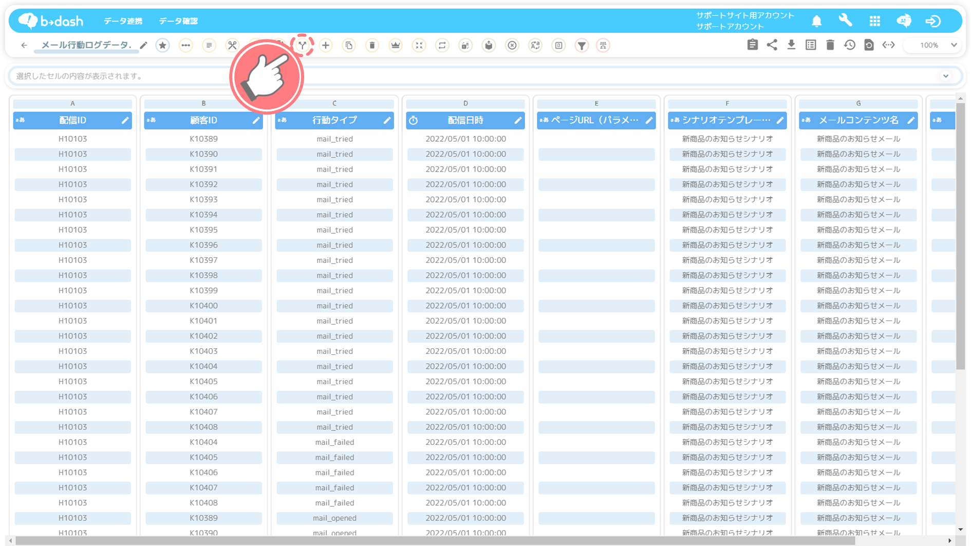
Task: Click the crown toolbar icon
Action: pyautogui.click(x=396, y=45)
